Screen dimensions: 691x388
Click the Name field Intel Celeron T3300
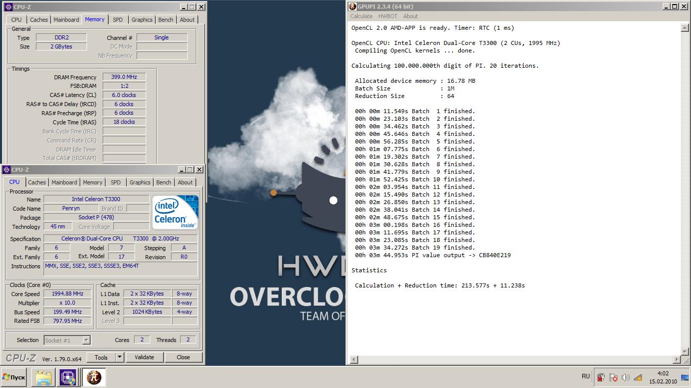point(96,199)
